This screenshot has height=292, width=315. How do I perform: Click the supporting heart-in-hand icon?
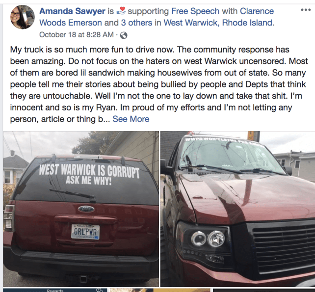[121, 11]
